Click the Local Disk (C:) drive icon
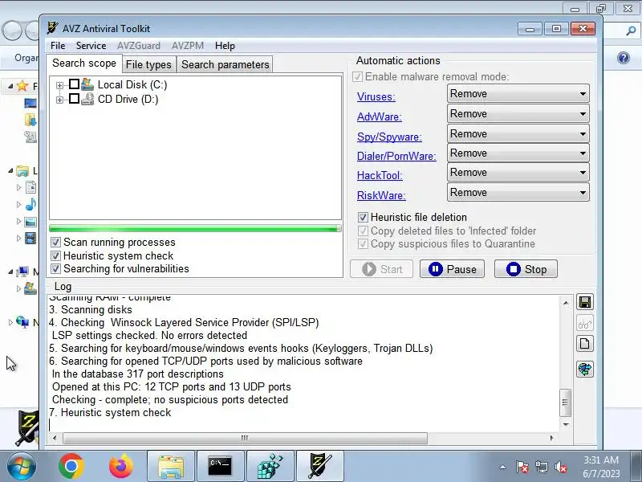Screen dimensions: 642x482 pos(87,84)
